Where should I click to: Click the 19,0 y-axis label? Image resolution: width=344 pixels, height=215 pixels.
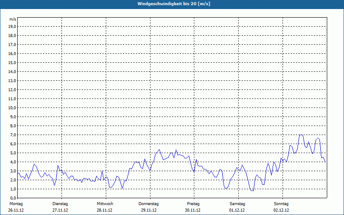pos(12,27)
